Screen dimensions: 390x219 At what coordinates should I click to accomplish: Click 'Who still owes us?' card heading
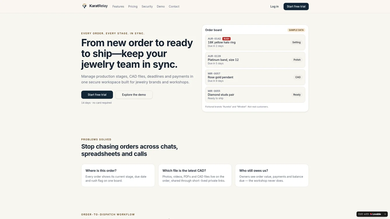coord(254,171)
